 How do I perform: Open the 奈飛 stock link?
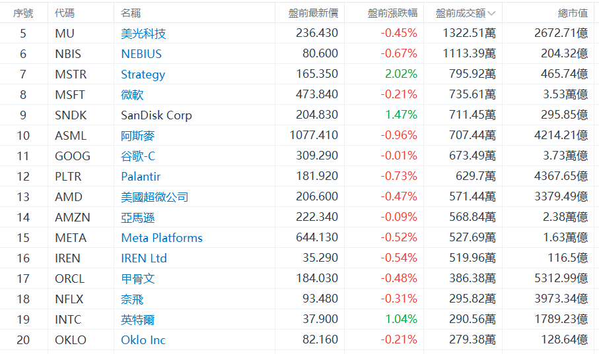click(132, 299)
